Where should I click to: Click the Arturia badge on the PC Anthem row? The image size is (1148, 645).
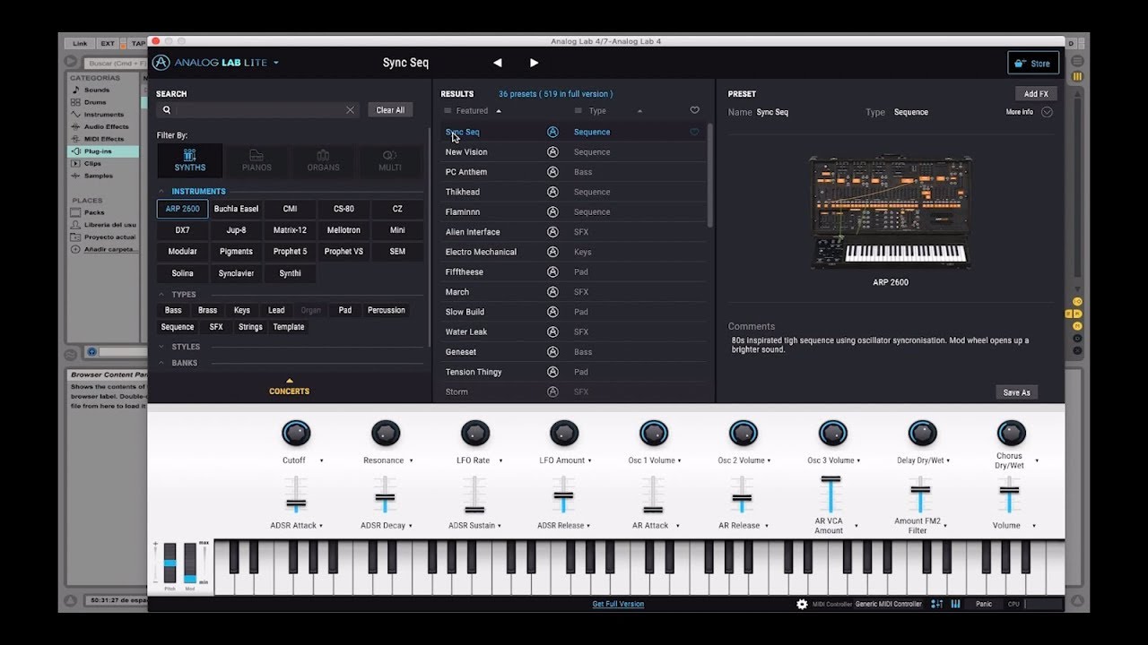[552, 172]
